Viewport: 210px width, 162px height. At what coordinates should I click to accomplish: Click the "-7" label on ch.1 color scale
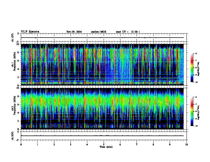(x=196, y=61)
